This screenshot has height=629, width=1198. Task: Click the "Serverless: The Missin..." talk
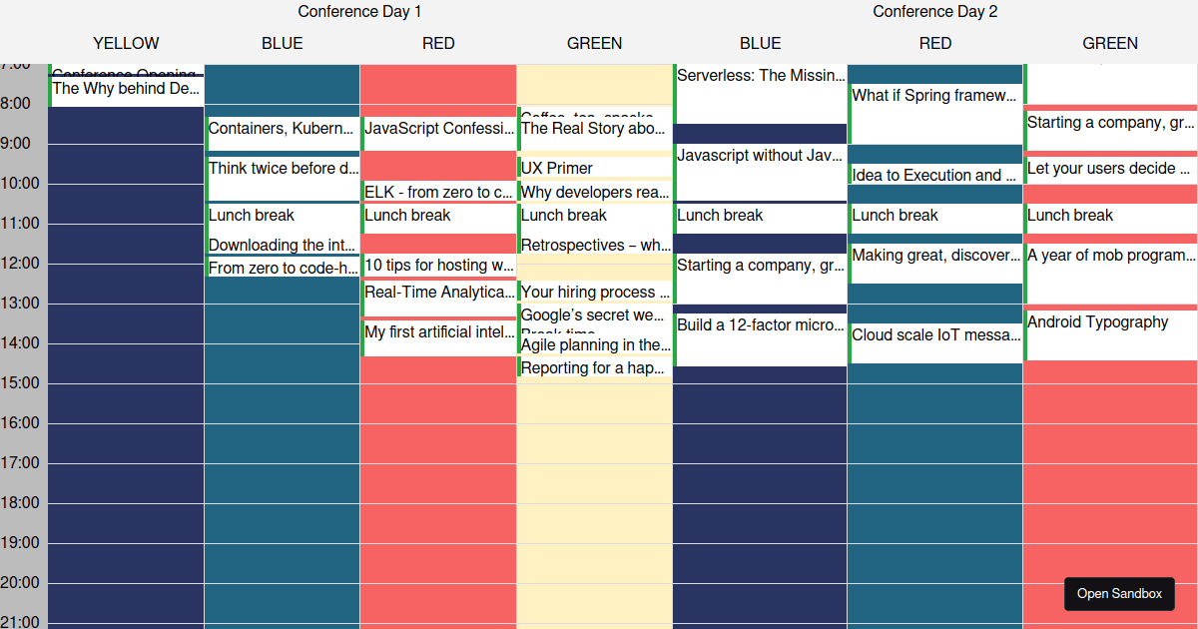760,75
